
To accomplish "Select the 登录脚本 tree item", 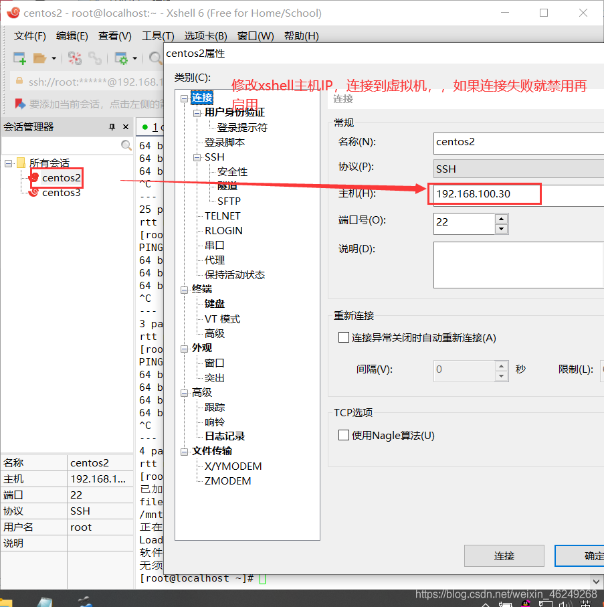I will tap(225, 143).
